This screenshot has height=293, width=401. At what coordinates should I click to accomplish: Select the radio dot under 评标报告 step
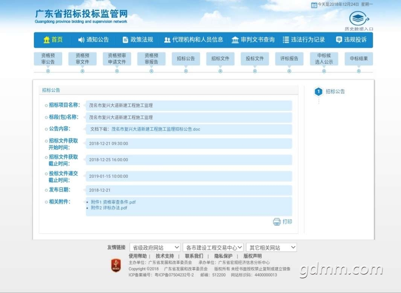coord(289,71)
